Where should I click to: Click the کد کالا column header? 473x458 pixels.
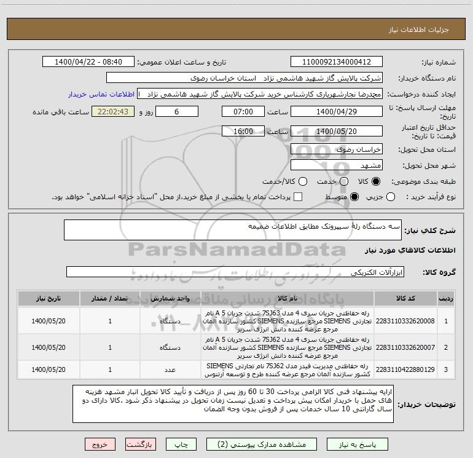click(x=405, y=298)
